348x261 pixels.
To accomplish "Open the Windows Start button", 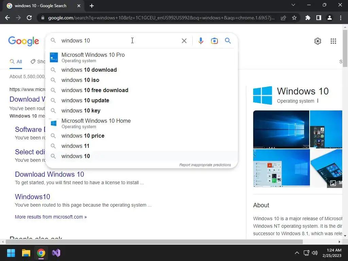I will (11, 253).
